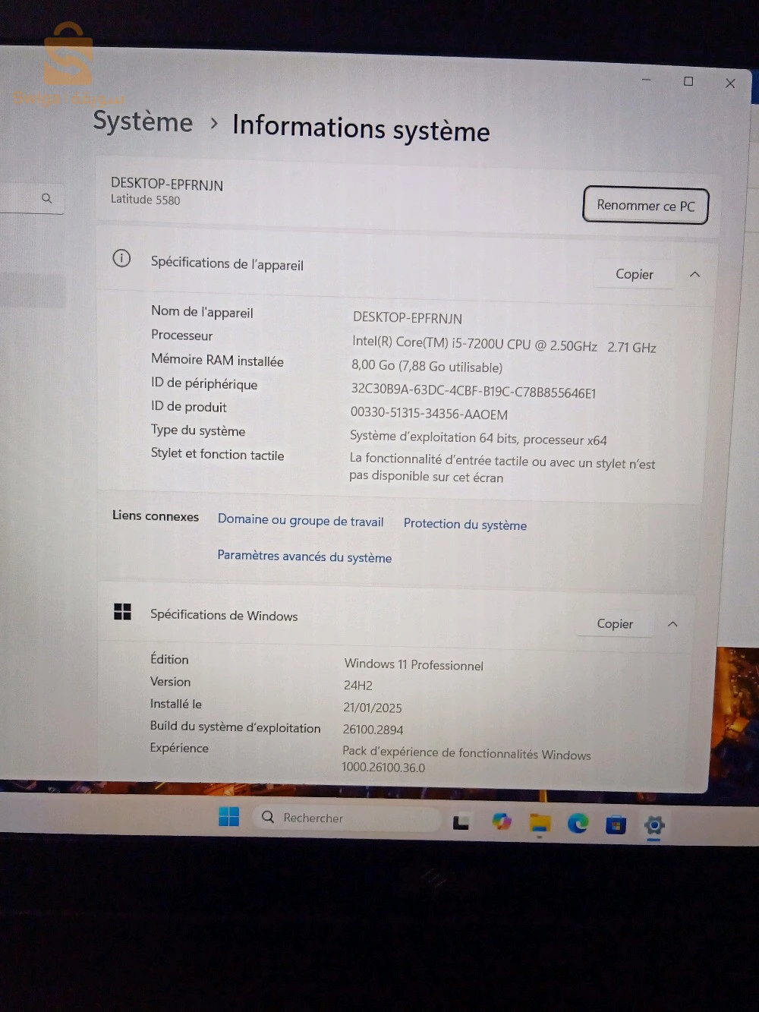The width and height of the screenshot is (759, 1012).
Task: Click OS build value 26100.2894
Action: 373,730
